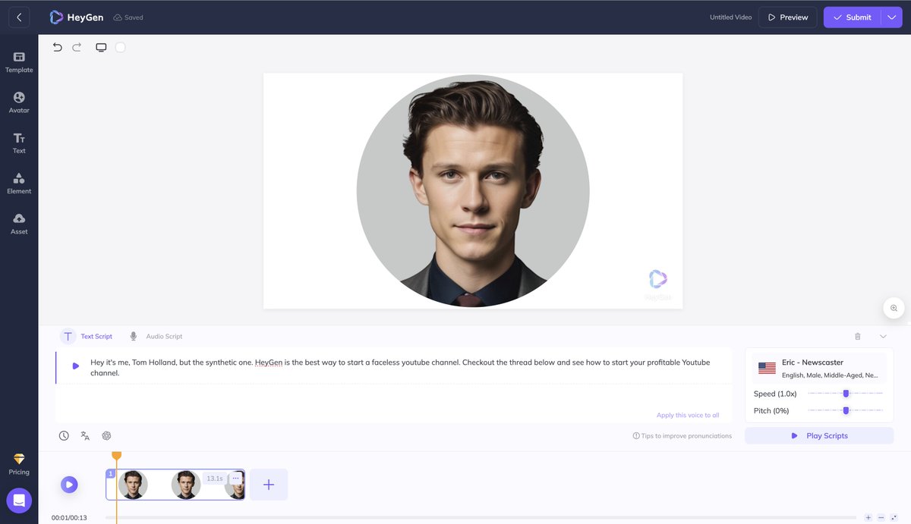Open the Text panel
The image size is (911, 524).
[x=19, y=143]
